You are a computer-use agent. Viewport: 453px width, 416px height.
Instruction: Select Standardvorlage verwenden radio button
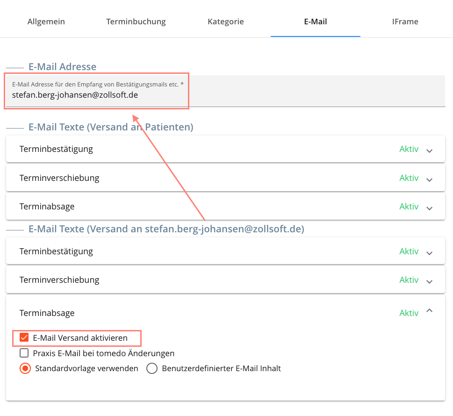click(25, 369)
